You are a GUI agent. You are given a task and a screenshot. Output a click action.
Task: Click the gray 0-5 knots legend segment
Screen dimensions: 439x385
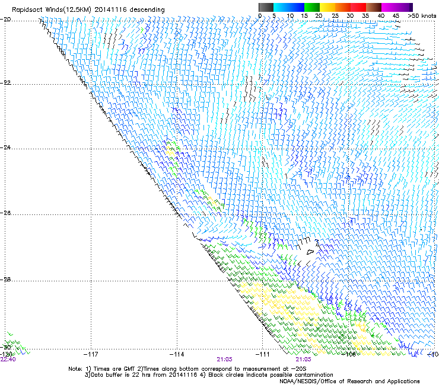[266, 7]
